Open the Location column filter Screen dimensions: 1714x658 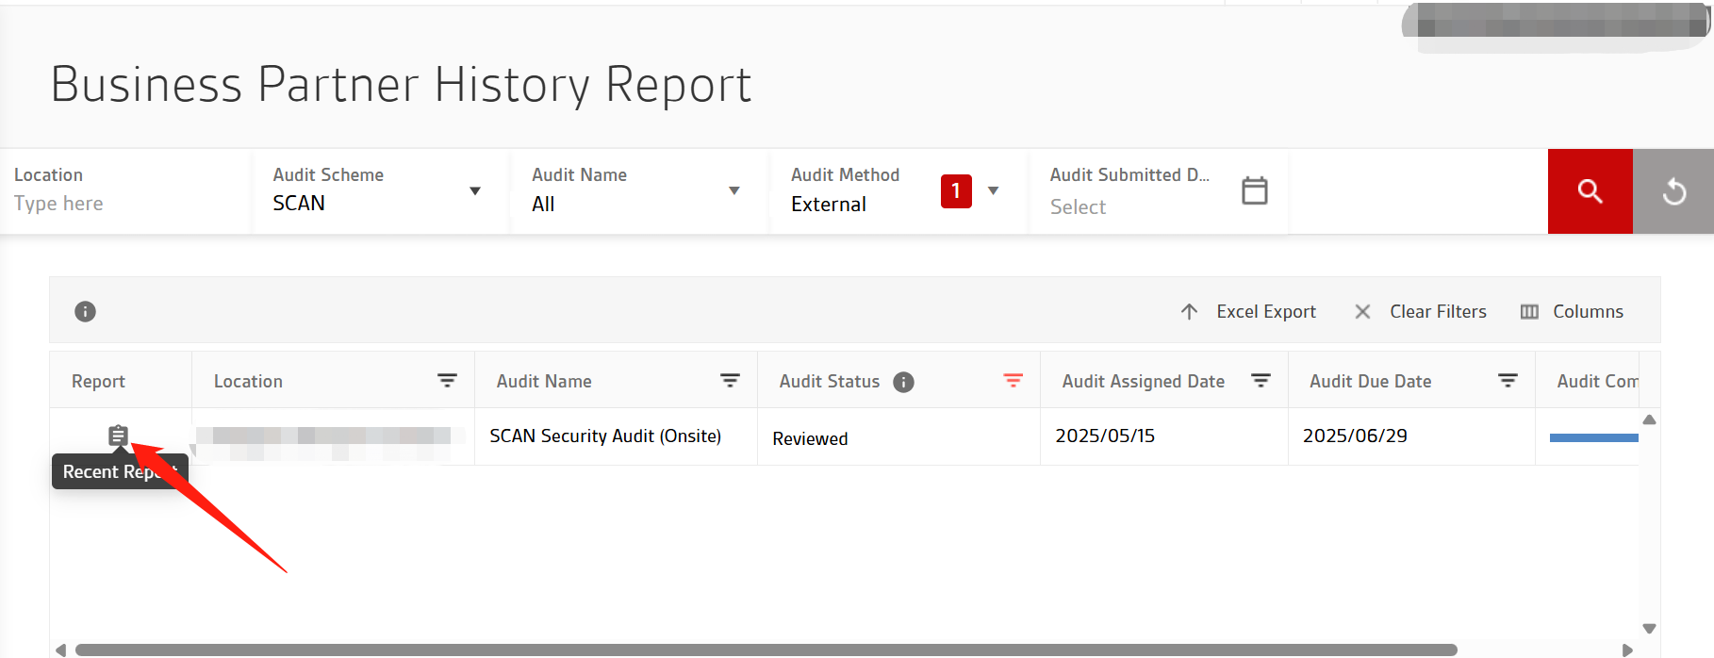tap(447, 381)
